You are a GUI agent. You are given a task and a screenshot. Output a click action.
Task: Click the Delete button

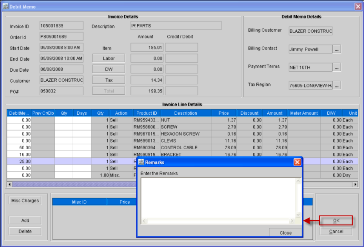point(25,231)
